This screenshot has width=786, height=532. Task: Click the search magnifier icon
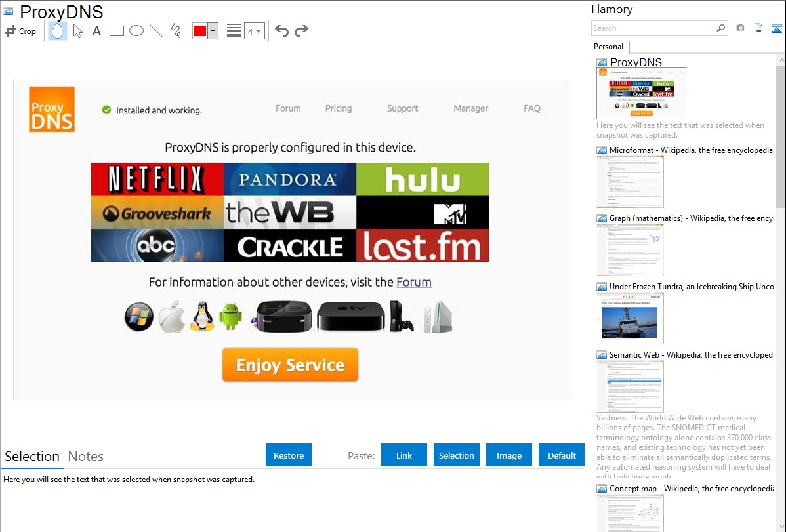click(x=721, y=28)
